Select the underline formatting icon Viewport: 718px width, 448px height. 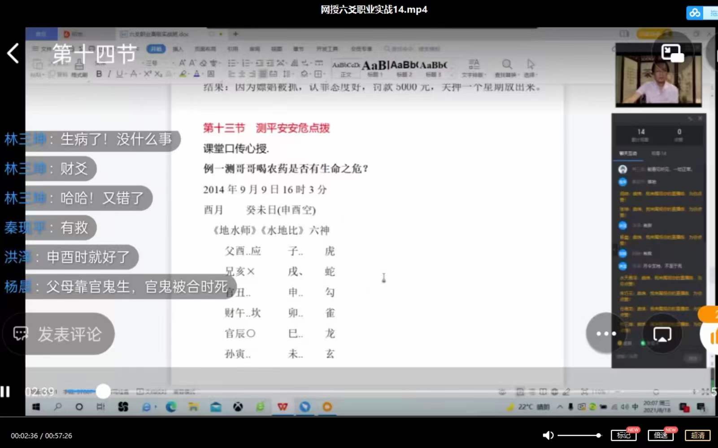(120, 74)
